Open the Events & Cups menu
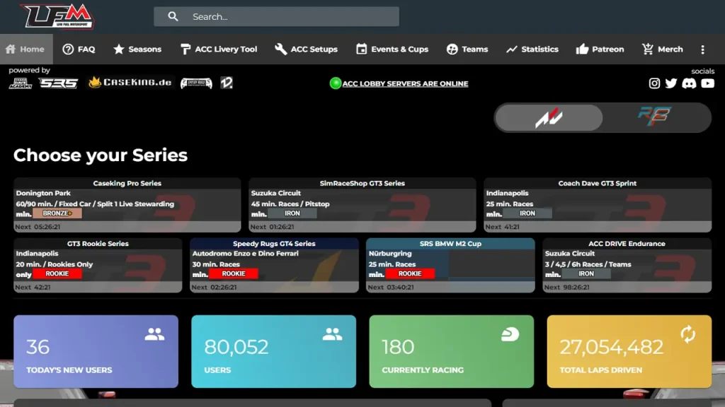 tap(392, 49)
